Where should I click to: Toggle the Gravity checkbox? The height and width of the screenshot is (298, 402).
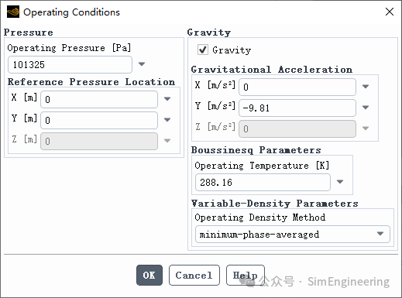(x=203, y=50)
